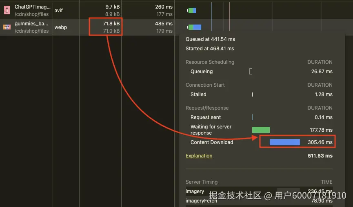Click the waterfall bar of the avif request
Viewport: 353px width, 207px height.
[x=191, y=10]
